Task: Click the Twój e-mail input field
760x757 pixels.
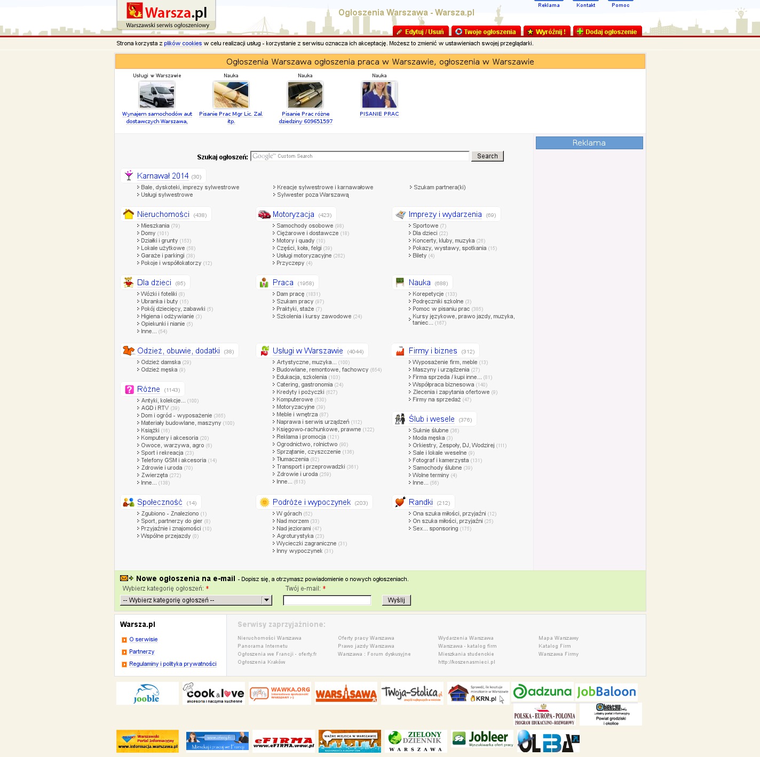Action: click(327, 600)
